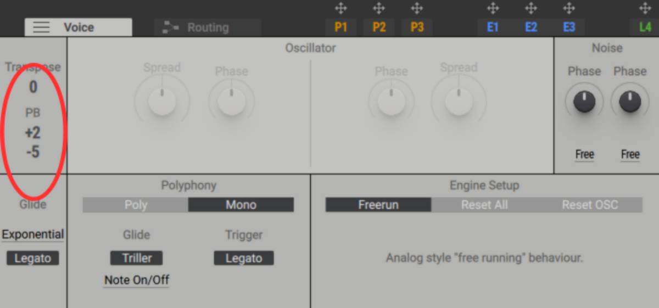Switch to the Routing tab

coord(207,27)
